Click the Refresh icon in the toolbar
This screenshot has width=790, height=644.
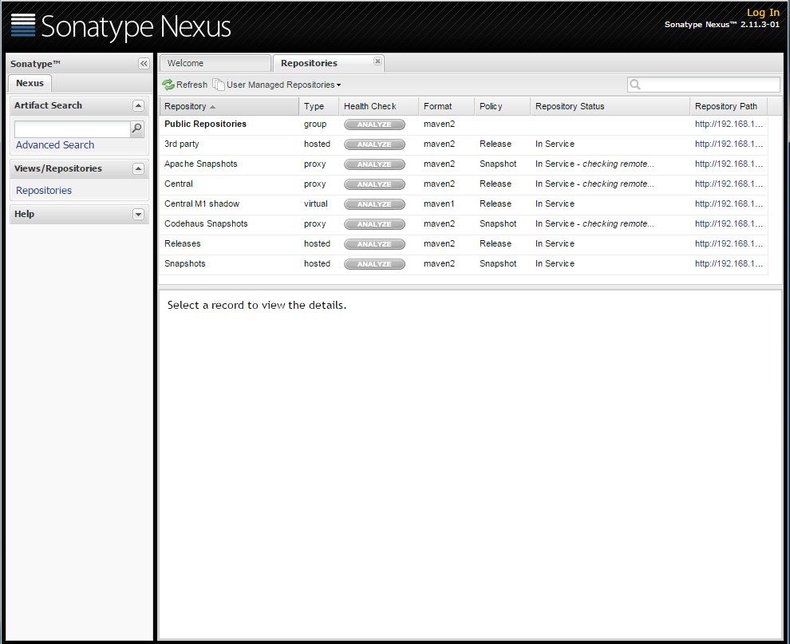(168, 85)
